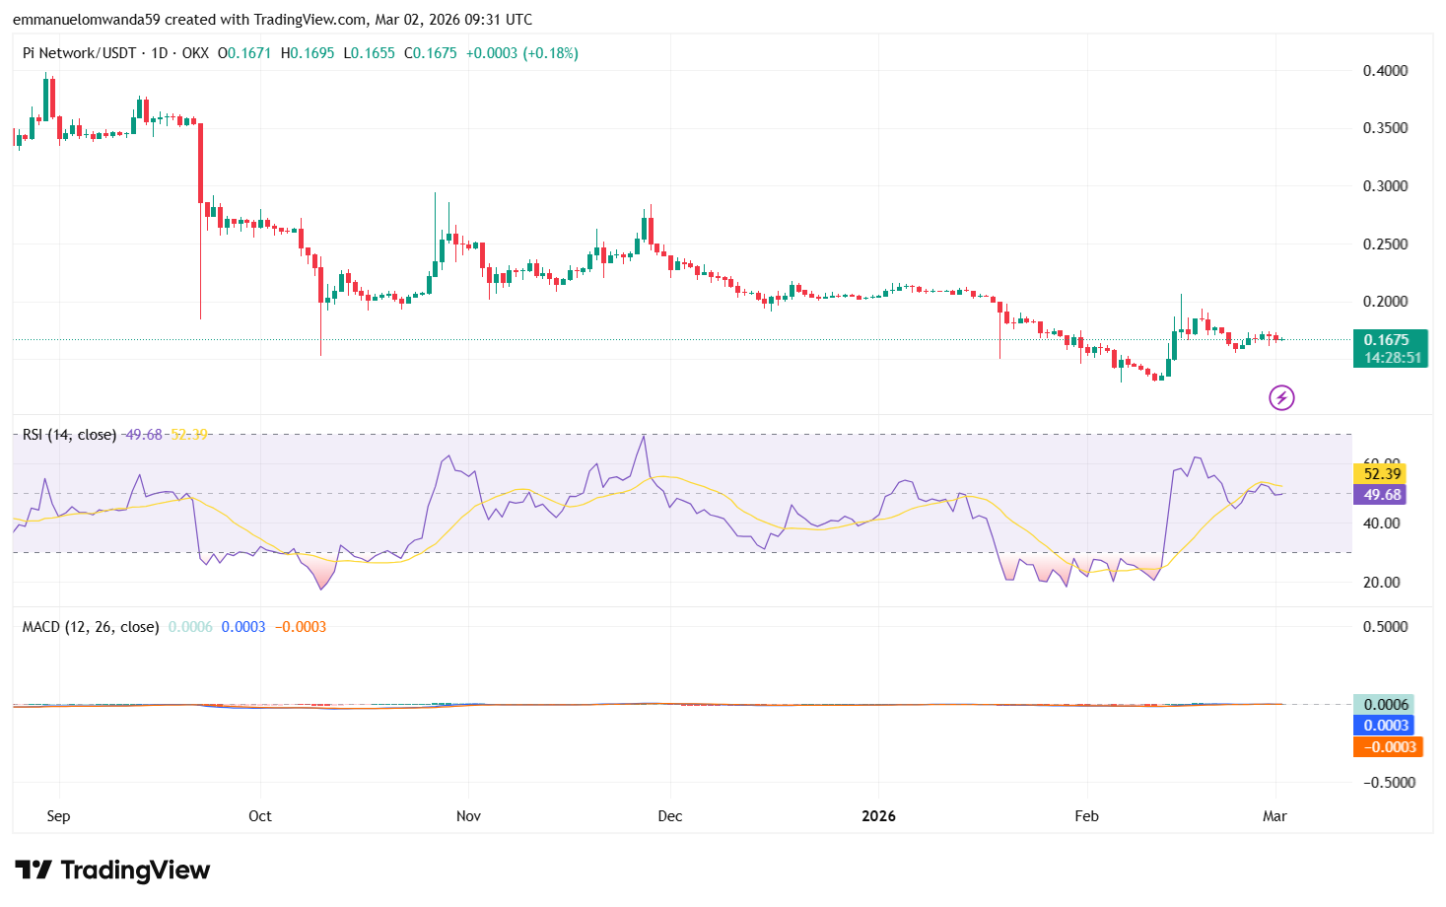1446x907 pixels.
Task: Click the TradingView logo
Action: pos(111,871)
